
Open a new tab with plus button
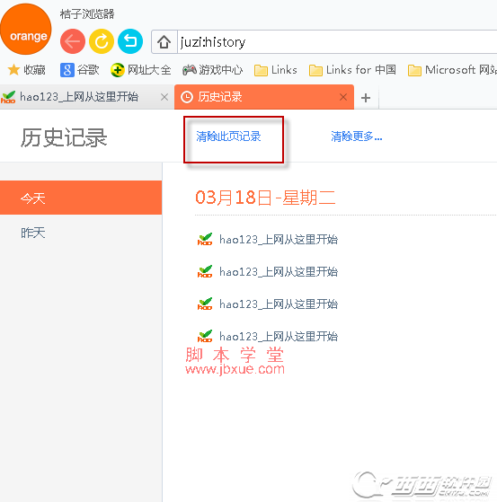366,98
